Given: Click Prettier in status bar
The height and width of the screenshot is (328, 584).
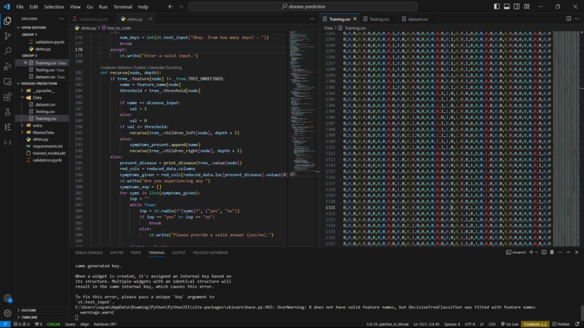Looking at the screenshot, I should click(x=561, y=324).
